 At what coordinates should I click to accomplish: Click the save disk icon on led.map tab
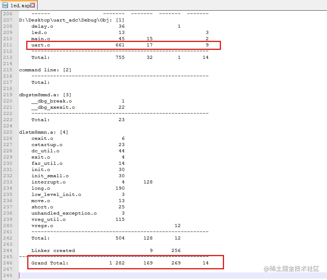pyautogui.click(x=5, y=5)
